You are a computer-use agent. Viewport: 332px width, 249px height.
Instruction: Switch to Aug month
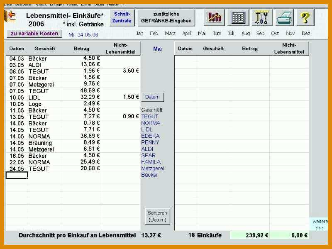(246, 34)
